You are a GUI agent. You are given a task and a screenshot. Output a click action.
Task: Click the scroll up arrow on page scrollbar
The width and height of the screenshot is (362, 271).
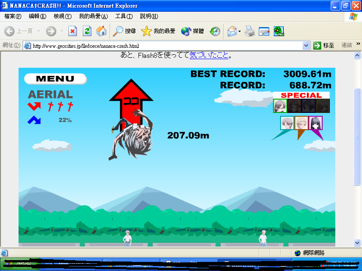[x=357, y=55]
